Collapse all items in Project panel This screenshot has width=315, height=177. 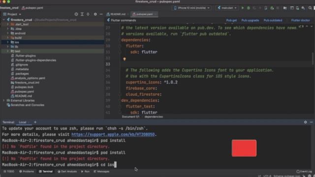88,14
